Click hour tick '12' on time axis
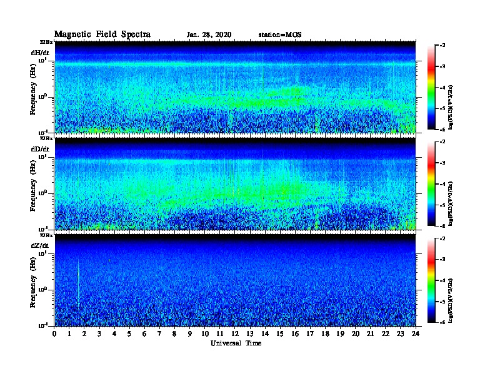 [x=235, y=334]
